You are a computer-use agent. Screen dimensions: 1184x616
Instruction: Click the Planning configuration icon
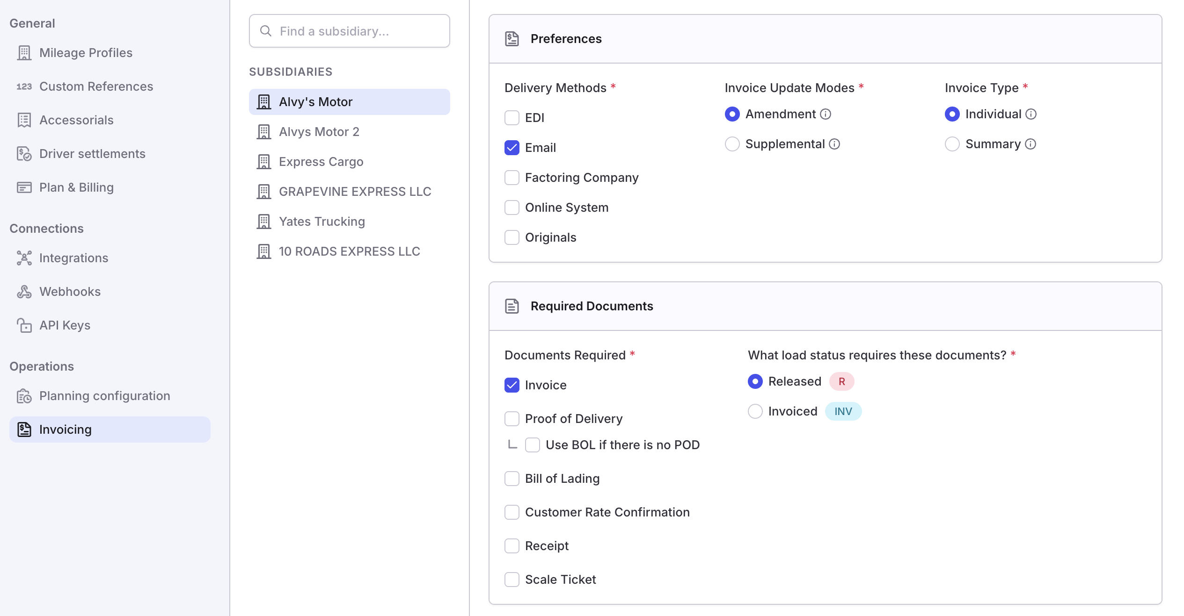click(x=24, y=396)
